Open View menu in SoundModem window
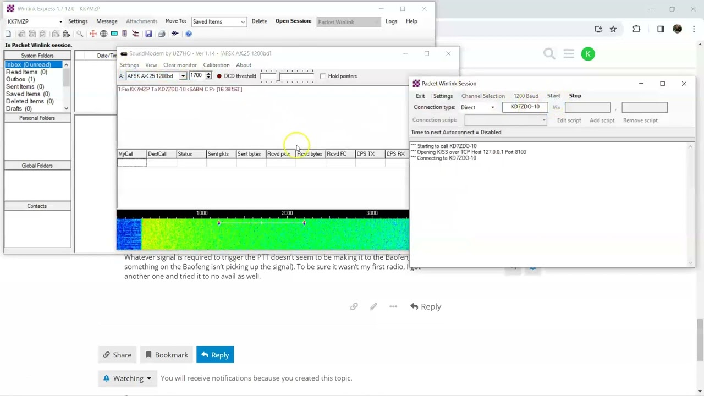The image size is (704, 396). click(x=151, y=65)
